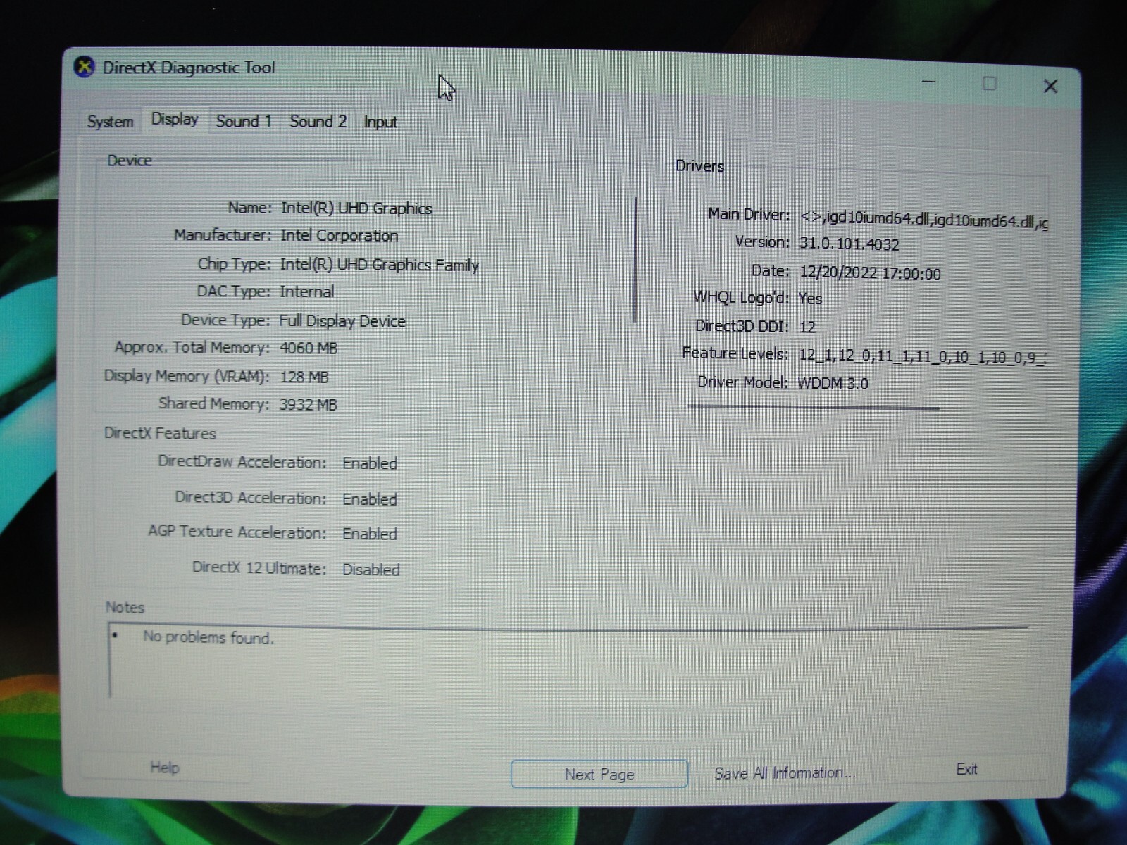Select 'Intel(R) UHD Graphics' name value
The image size is (1127, 845).
(356, 208)
